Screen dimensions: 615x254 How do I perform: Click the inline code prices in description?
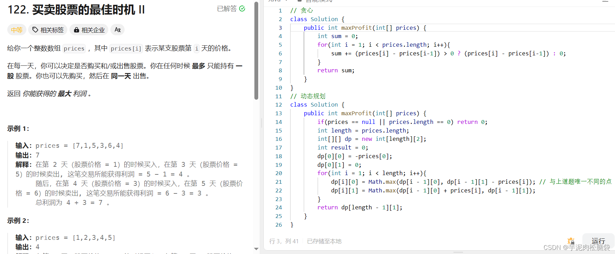pos(74,48)
